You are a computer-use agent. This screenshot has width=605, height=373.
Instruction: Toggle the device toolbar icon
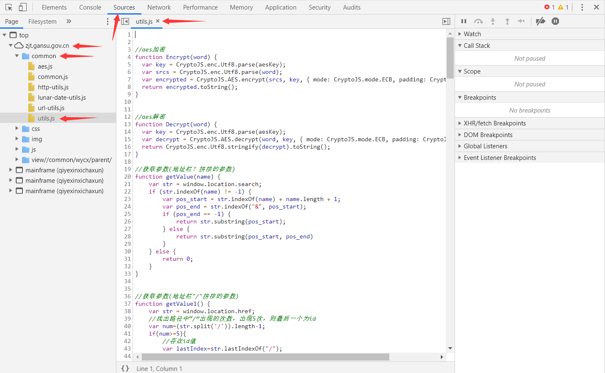(x=23, y=7)
